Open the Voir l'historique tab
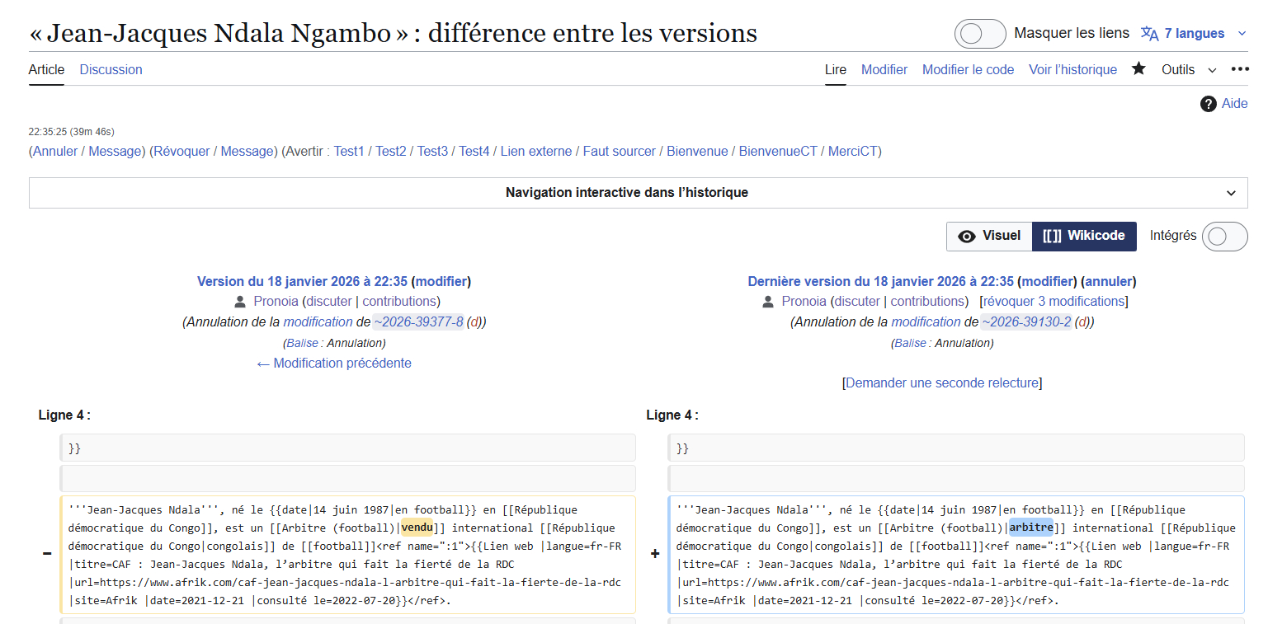1268x624 pixels. click(x=1072, y=70)
